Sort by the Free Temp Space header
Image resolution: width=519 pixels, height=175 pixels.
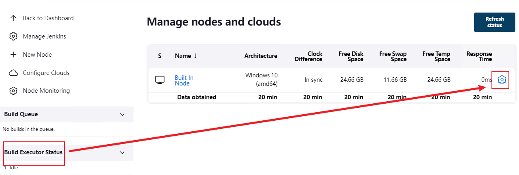click(436, 56)
